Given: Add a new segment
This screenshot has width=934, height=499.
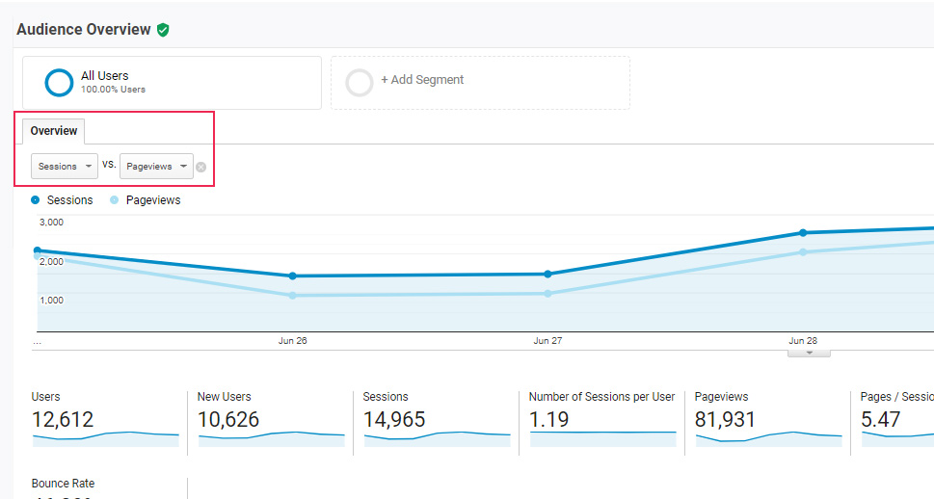Looking at the screenshot, I should 480,83.
